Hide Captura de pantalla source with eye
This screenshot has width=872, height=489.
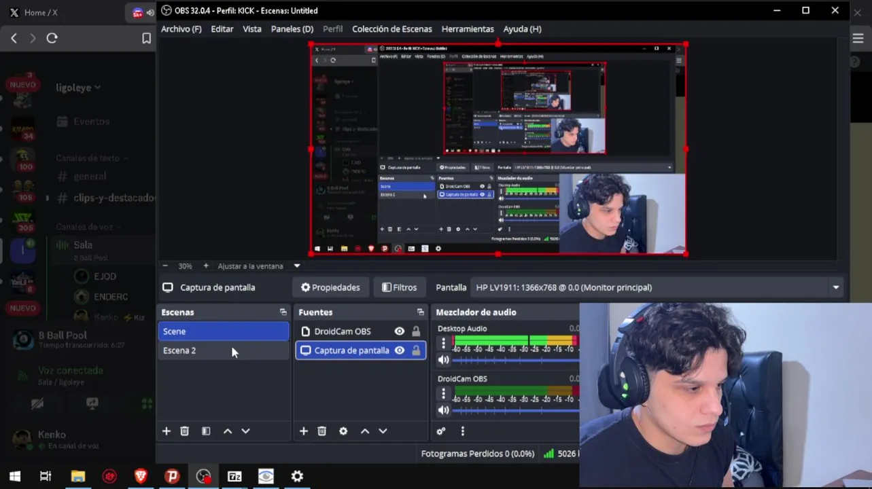click(400, 350)
